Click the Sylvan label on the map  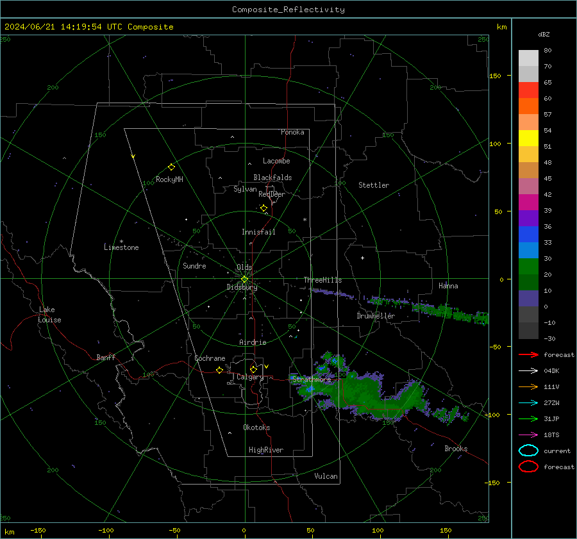point(245,189)
